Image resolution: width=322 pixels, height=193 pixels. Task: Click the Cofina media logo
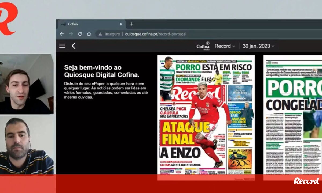tap(203, 46)
